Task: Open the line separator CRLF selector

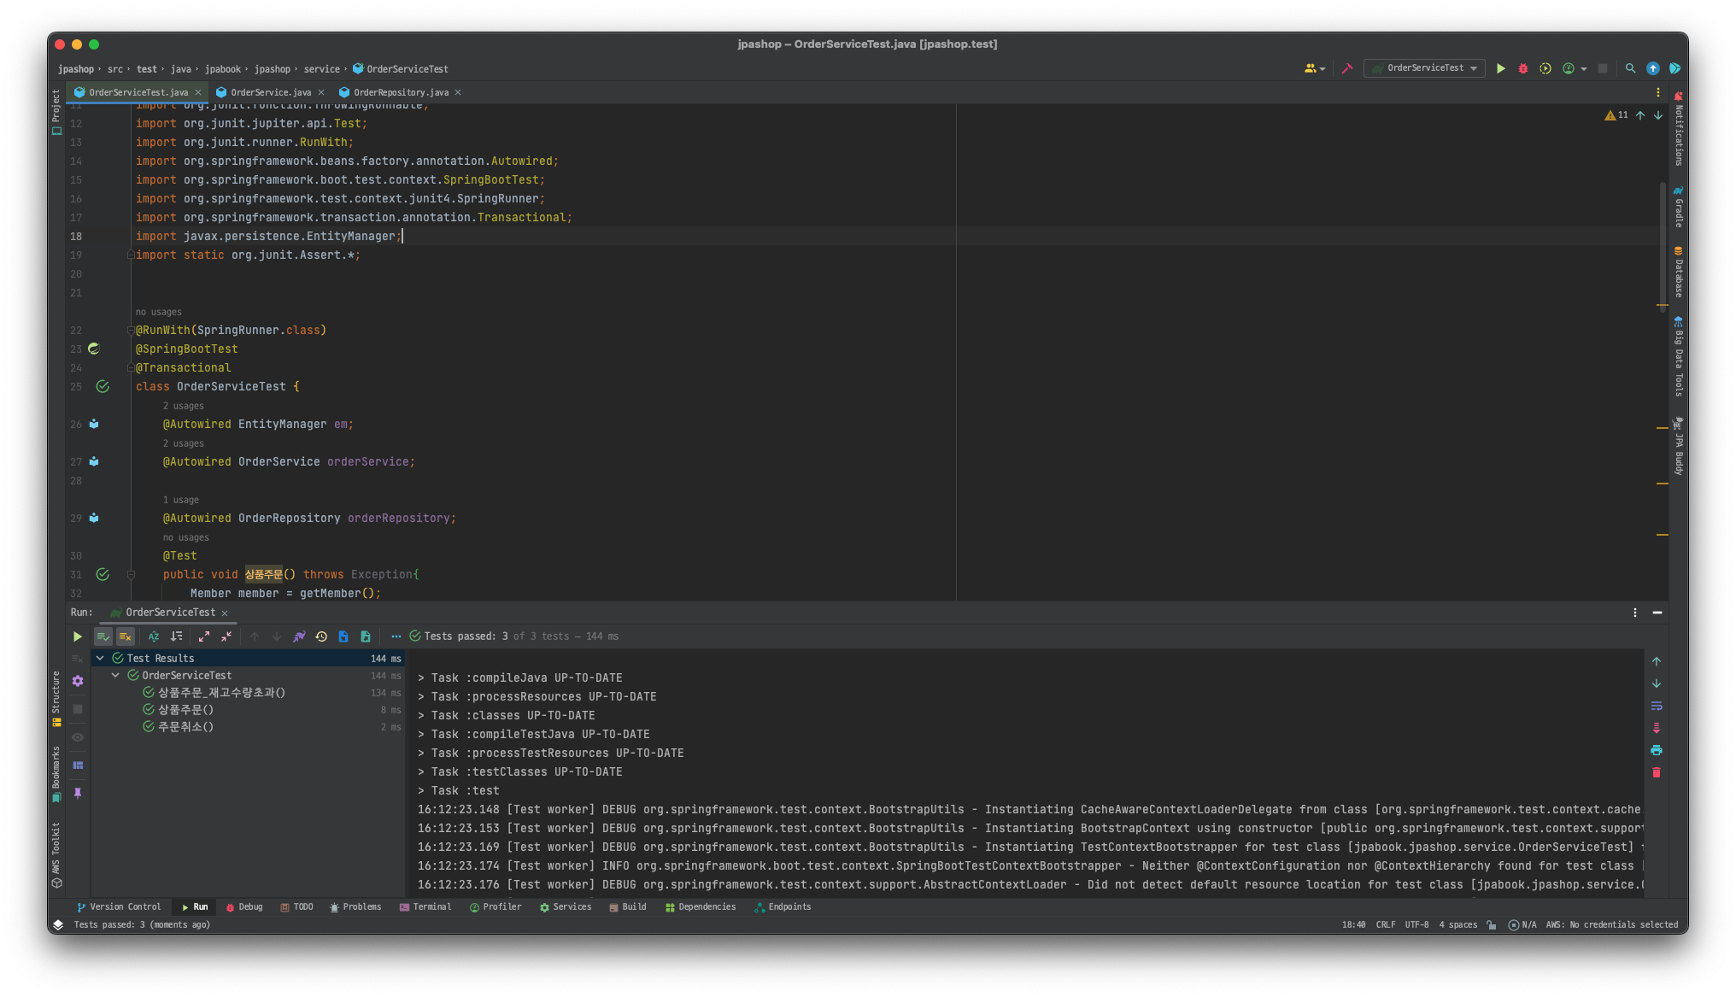Action: 1386,924
